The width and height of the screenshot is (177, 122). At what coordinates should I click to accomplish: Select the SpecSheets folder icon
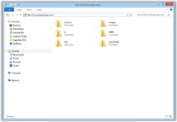[103, 43]
